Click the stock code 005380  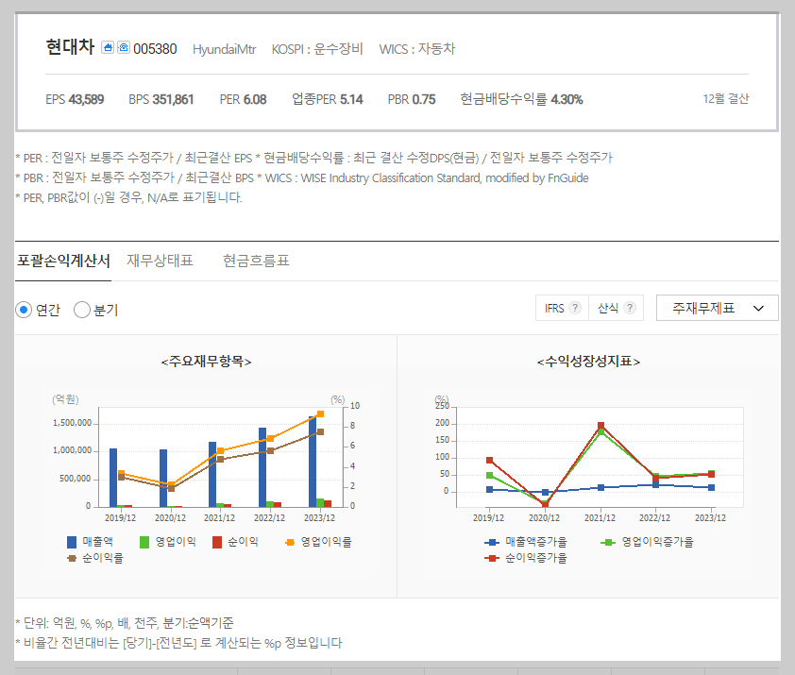pos(155,49)
